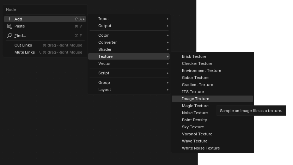Expand the Input submenu arrow

click(x=167, y=19)
